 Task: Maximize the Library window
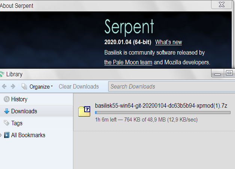[229, 73]
